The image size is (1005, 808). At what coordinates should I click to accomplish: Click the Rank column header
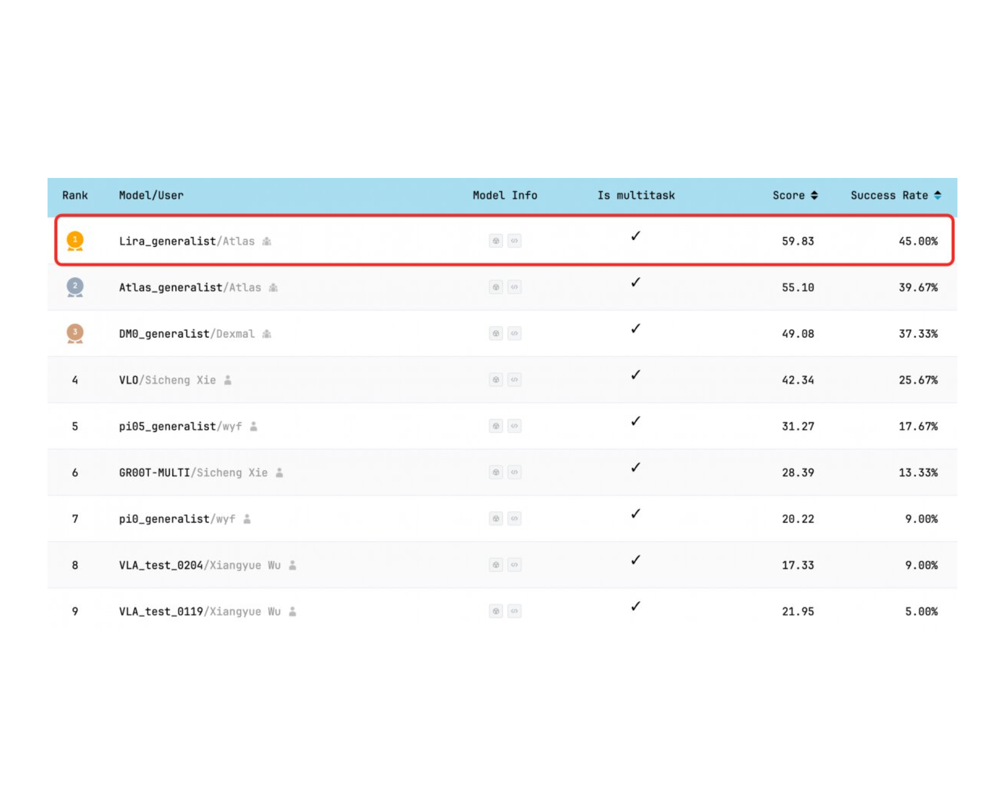point(75,196)
